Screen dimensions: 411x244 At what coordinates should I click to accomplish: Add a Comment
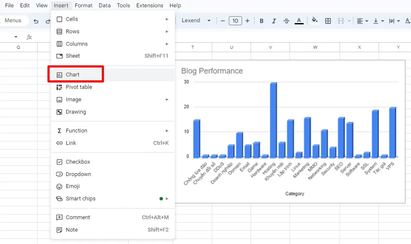coord(113,218)
